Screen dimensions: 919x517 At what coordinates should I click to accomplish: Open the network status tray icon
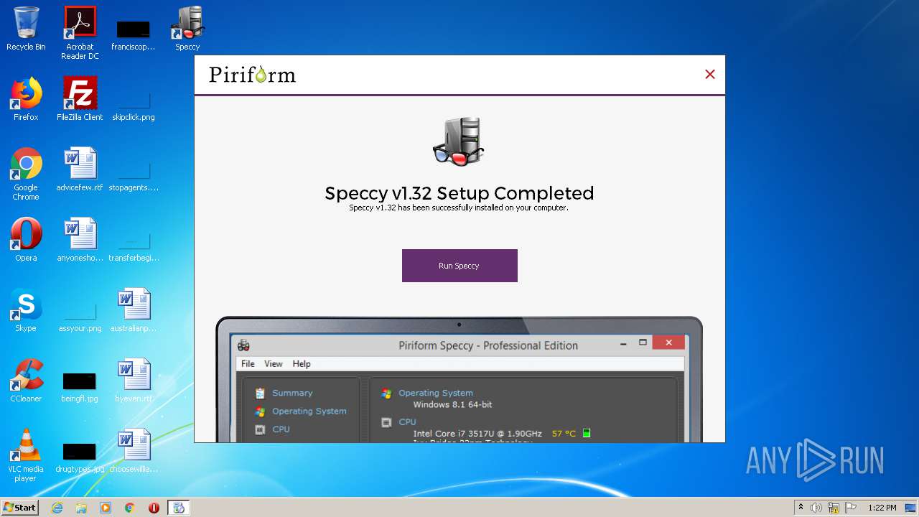click(834, 508)
